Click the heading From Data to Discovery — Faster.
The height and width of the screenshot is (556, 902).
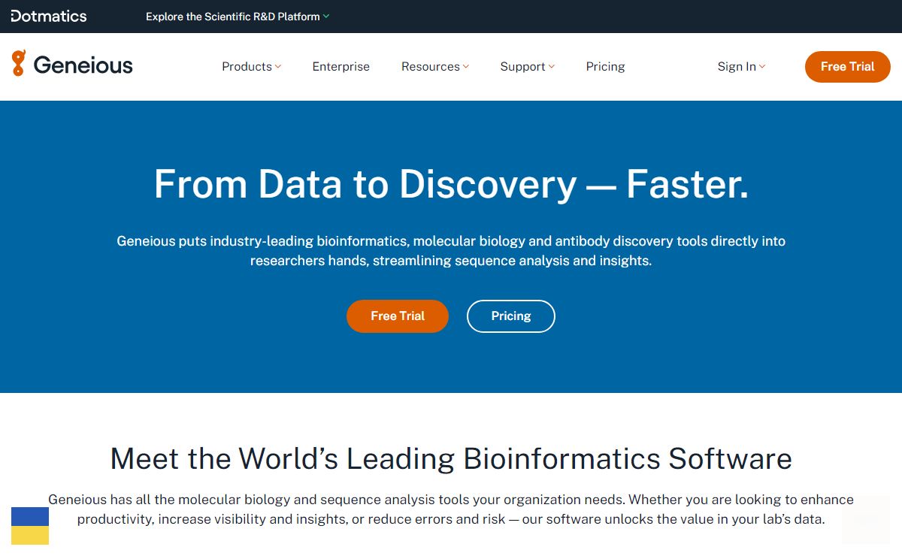click(x=451, y=184)
